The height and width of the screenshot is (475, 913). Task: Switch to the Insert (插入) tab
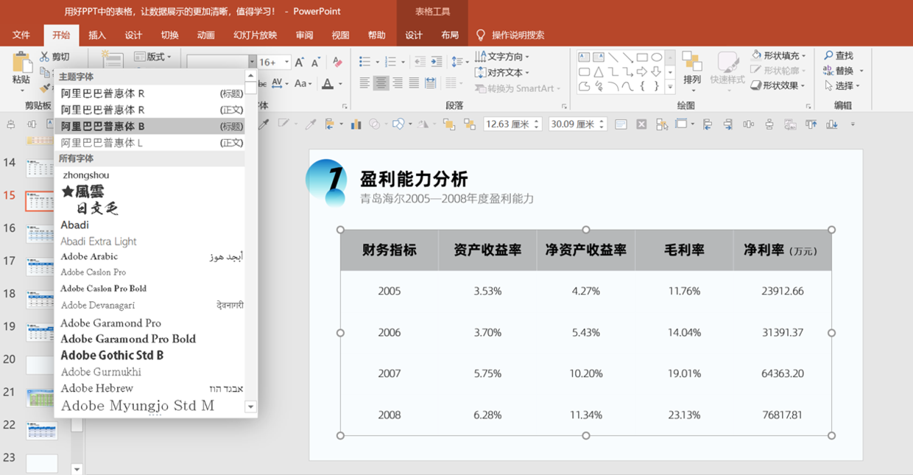tap(97, 35)
